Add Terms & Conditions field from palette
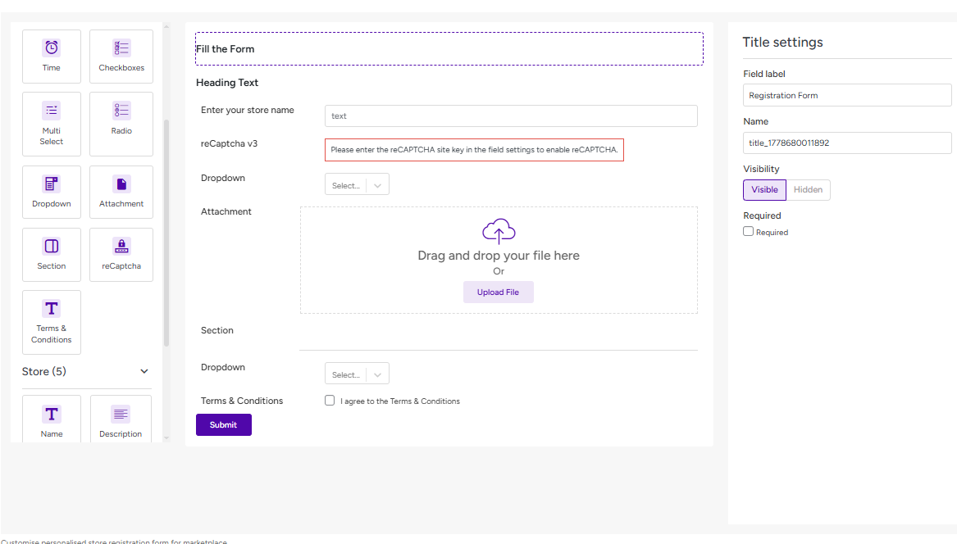The image size is (957, 544). click(x=52, y=322)
